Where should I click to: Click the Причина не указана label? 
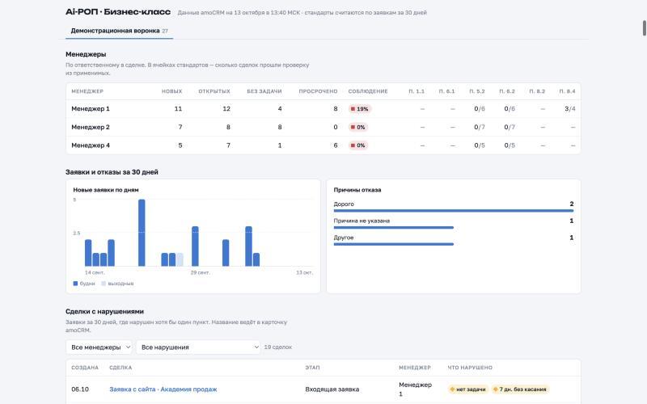click(x=362, y=221)
